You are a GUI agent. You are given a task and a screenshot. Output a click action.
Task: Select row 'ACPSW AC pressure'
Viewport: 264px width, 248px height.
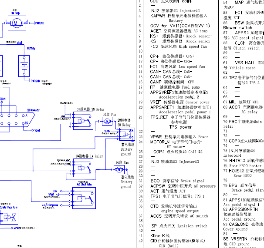click(183, 186)
